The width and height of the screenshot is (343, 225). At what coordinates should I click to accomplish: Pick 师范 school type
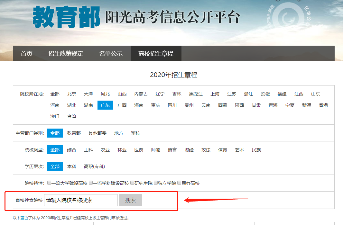(x=155, y=150)
